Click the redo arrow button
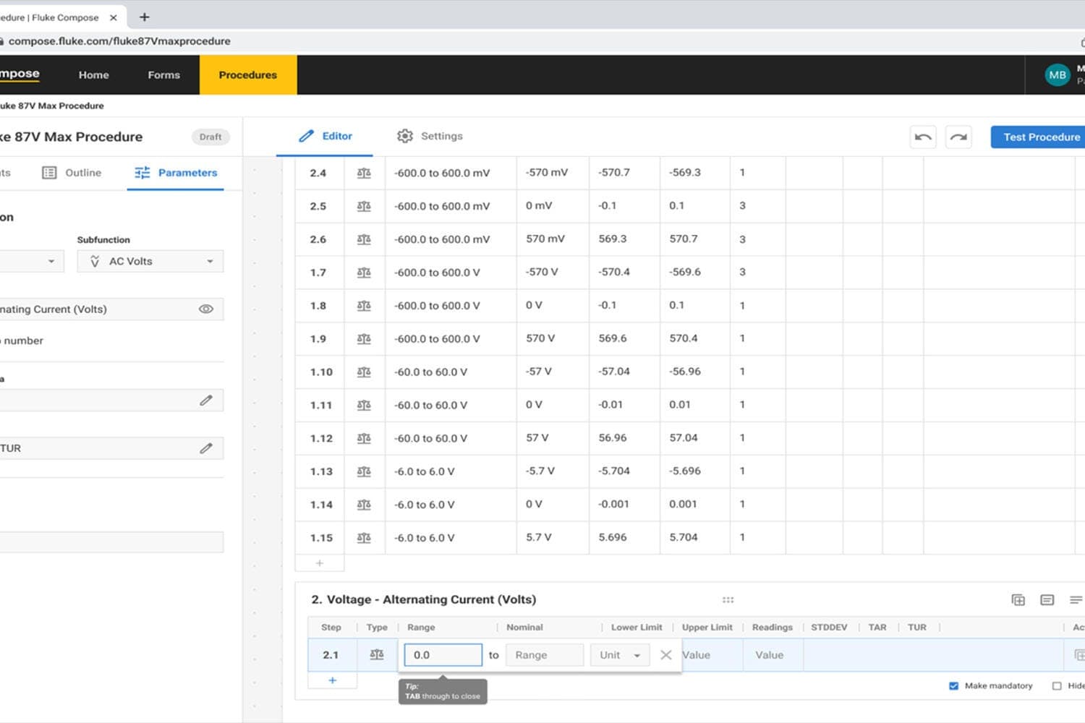Screen dimensions: 1085x723 point(958,137)
